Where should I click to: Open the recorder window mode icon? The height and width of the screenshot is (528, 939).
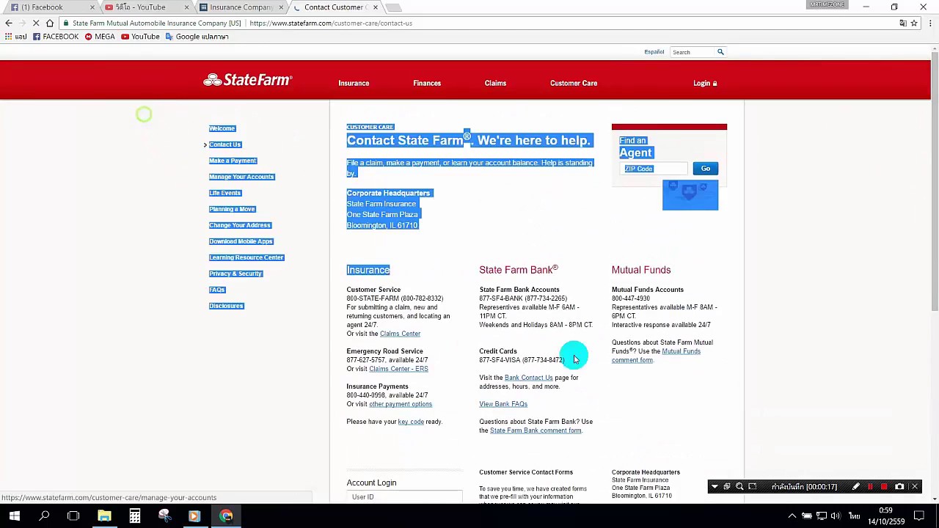pyautogui.click(x=727, y=486)
